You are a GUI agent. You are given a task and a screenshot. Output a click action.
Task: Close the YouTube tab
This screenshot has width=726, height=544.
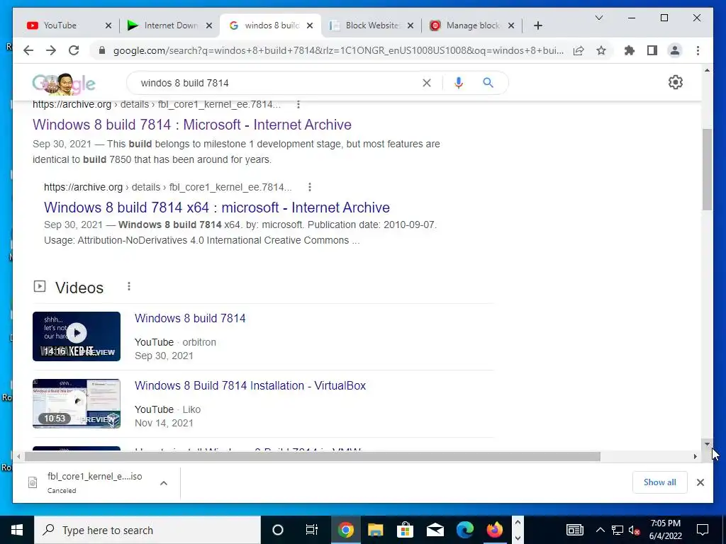click(x=108, y=25)
